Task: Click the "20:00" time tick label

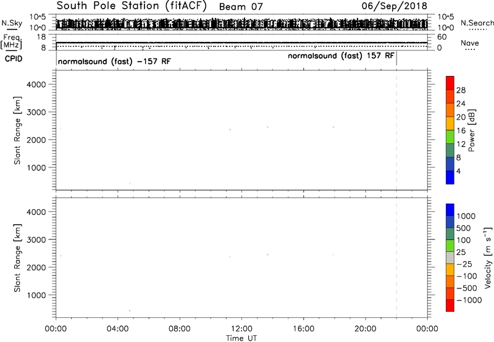Action: [366, 329]
